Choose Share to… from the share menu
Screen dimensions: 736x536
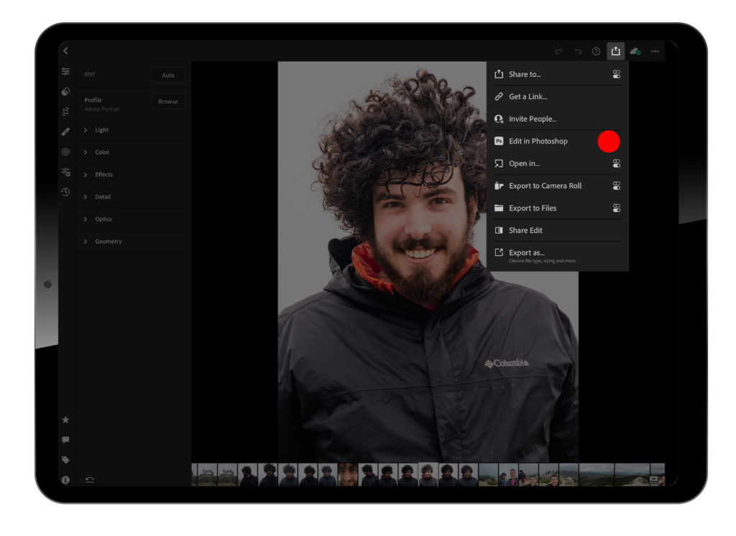tap(557, 74)
